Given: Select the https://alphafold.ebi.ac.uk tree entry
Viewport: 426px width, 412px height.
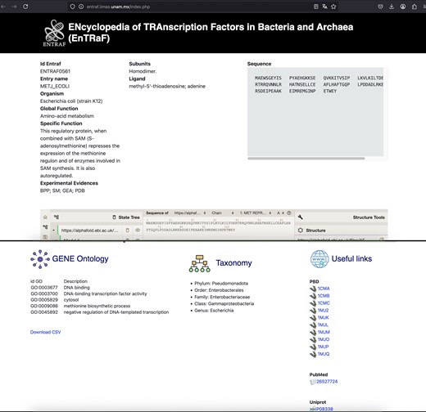Looking at the screenshot, I should point(89,231).
